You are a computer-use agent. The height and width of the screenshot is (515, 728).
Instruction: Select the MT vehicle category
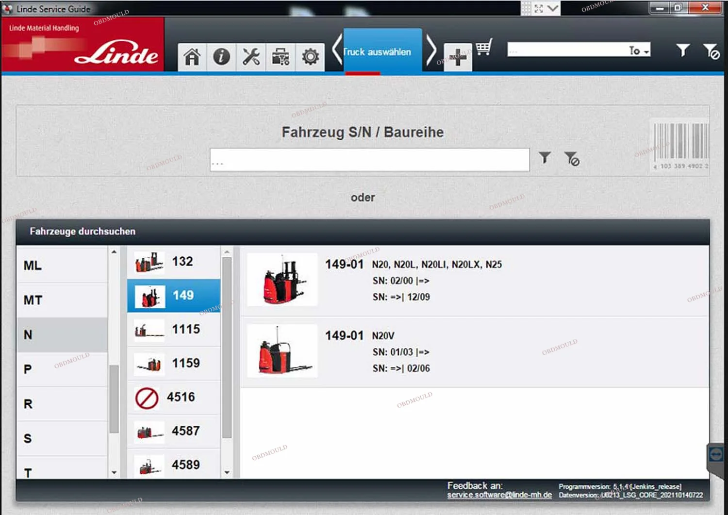(62, 300)
